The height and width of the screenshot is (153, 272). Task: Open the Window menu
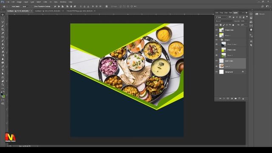(x=63, y=2)
